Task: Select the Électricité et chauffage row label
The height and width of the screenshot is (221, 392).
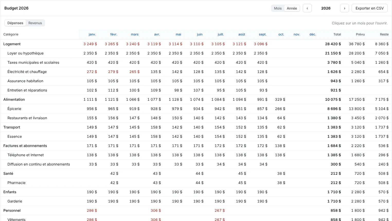Action: (27, 72)
